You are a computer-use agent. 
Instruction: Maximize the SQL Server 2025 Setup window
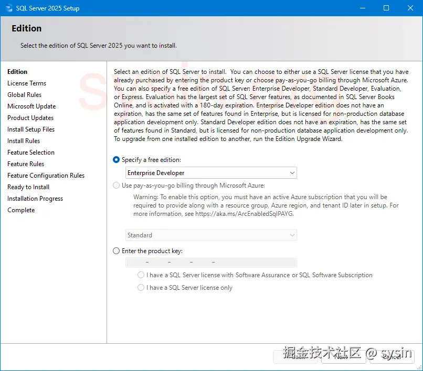386,8
